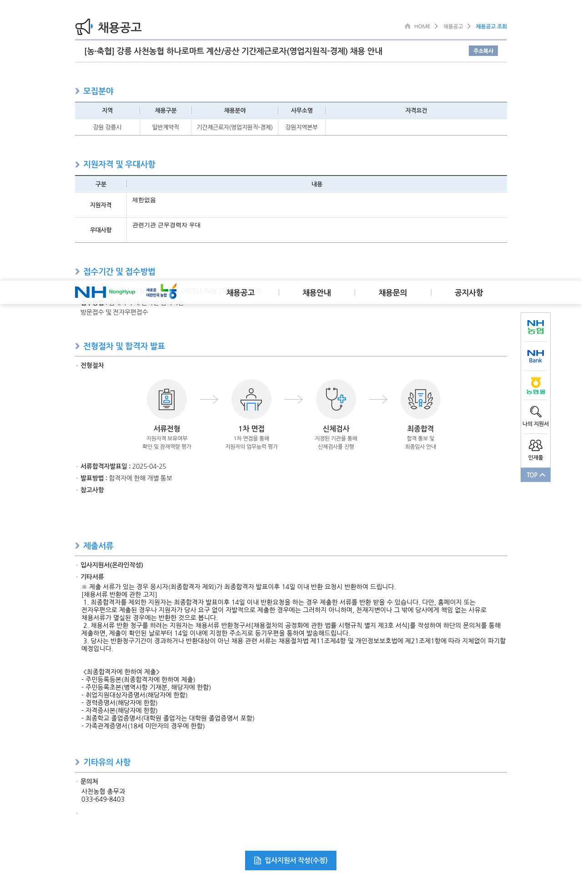
Task: Jump to top with TOP button
Action: tap(536, 475)
